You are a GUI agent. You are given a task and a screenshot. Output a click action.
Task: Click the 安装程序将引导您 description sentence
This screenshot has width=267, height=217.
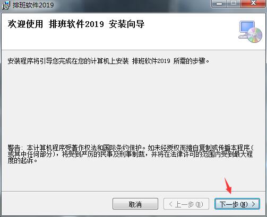click(108, 61)
